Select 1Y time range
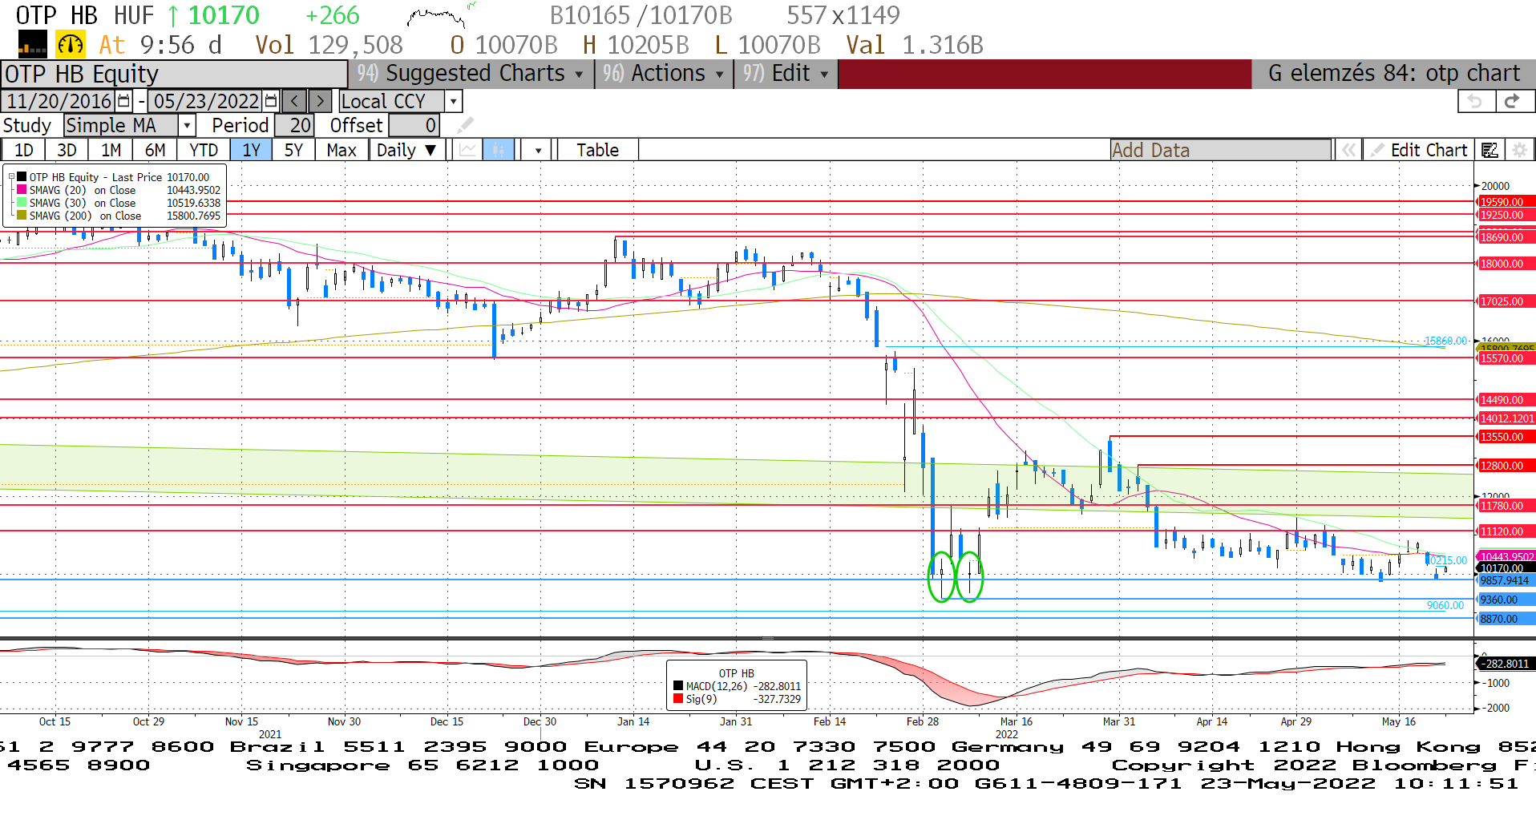Image resolution: width=1536 pixels, height=828 pixels. click(252, 150)
